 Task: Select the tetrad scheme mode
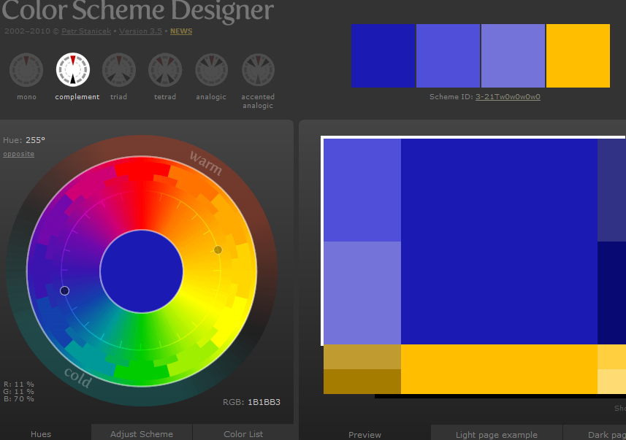[164, 69]
